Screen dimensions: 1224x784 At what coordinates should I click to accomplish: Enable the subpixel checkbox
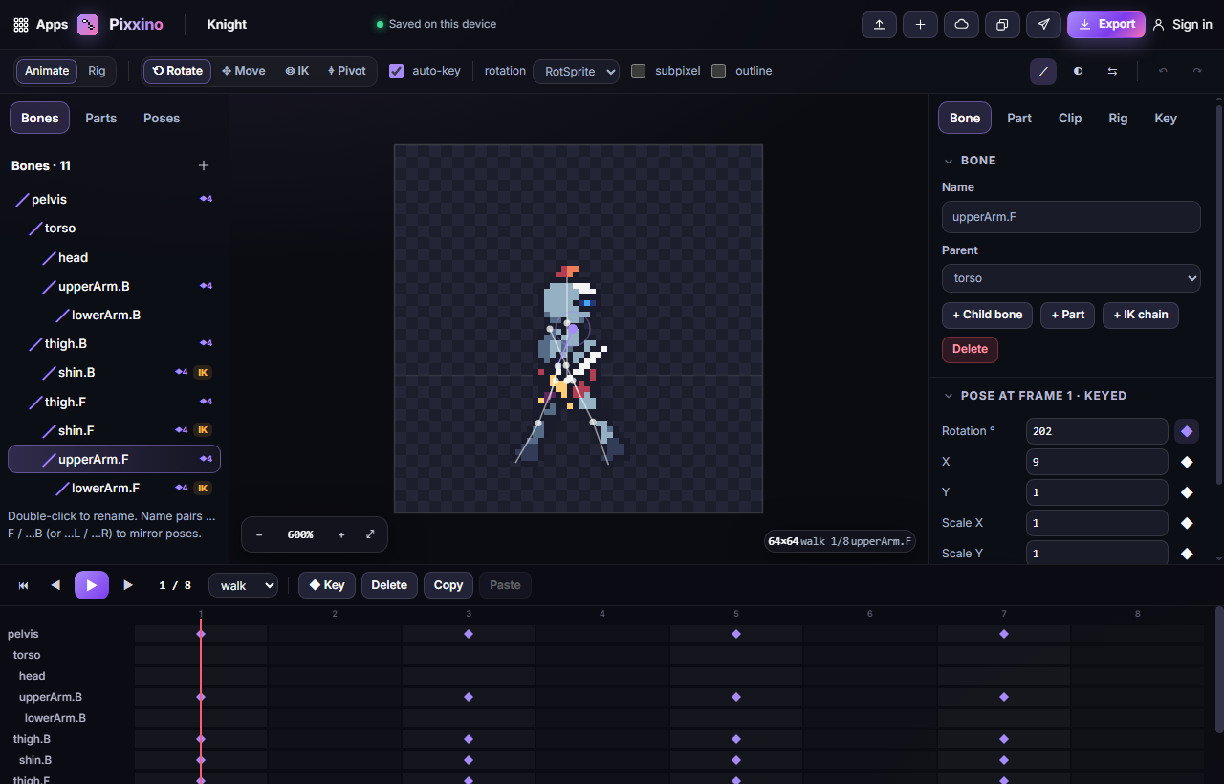click(x=639, y=71)
